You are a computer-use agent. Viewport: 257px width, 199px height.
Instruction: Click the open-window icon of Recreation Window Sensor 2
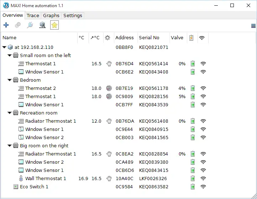(x=21, y=137)
